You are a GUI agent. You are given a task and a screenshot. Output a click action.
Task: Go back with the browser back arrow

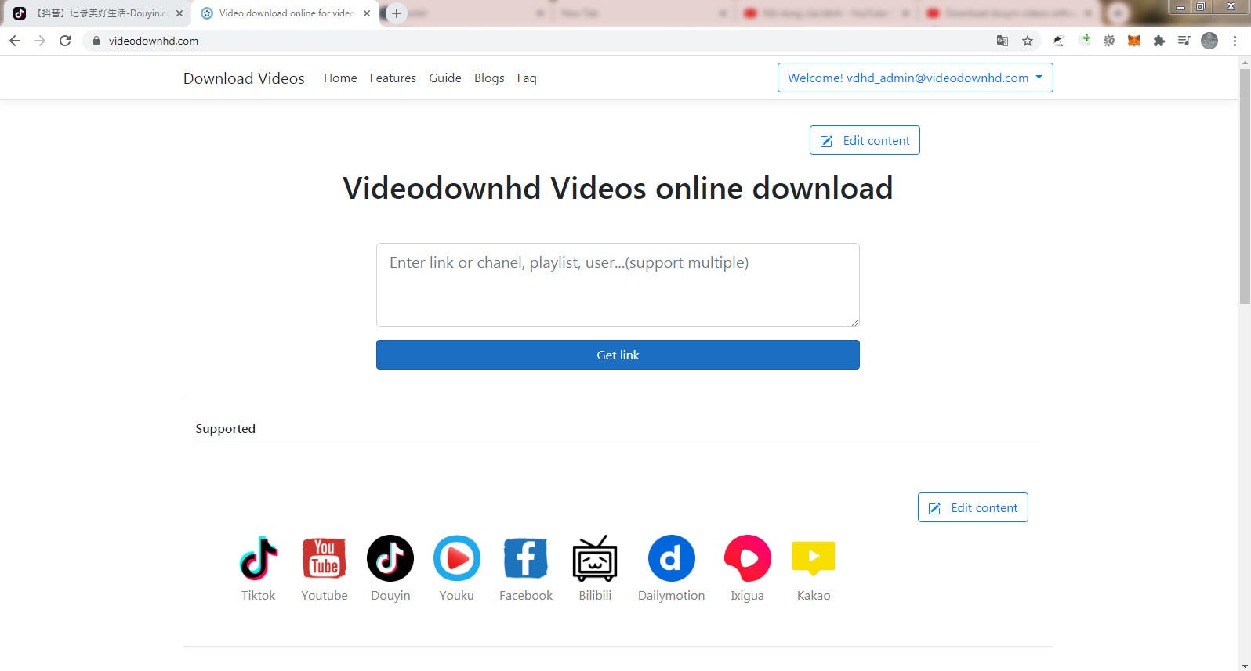pos(15,41)
